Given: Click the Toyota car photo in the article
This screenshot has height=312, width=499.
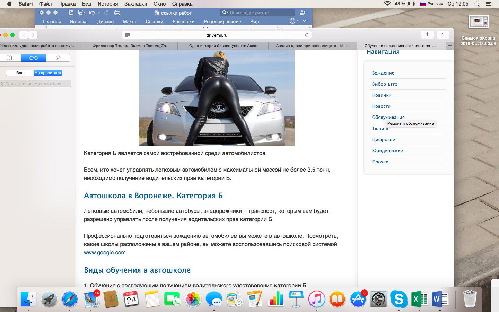Looking at the screenshot, I should point(217,98).
